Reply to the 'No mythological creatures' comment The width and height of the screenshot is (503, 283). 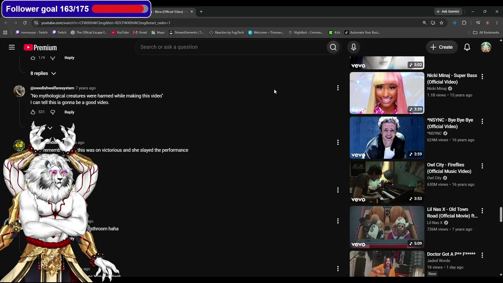69,112
